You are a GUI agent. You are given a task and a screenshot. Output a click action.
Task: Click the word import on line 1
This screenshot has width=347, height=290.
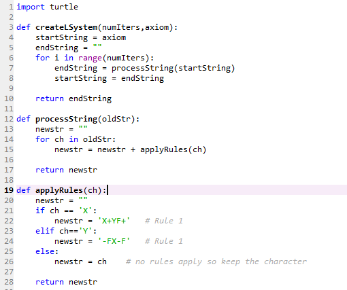[x=31, y=7]
